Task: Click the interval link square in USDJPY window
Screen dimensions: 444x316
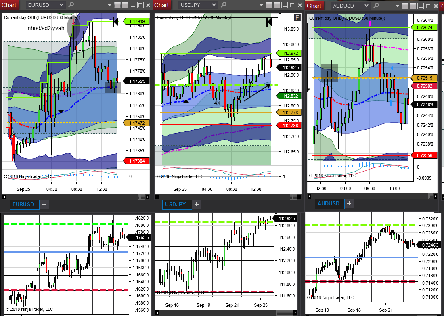Action: (276, 5)
